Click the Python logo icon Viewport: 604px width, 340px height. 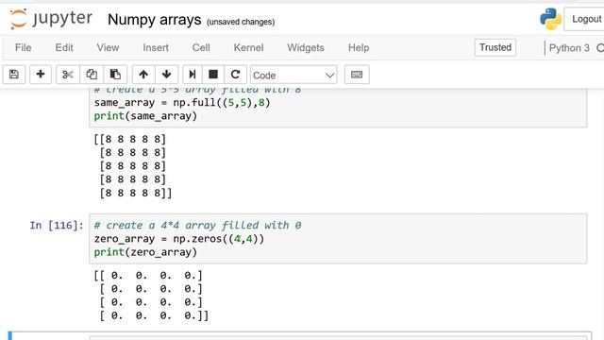click(x=550, y=19)
